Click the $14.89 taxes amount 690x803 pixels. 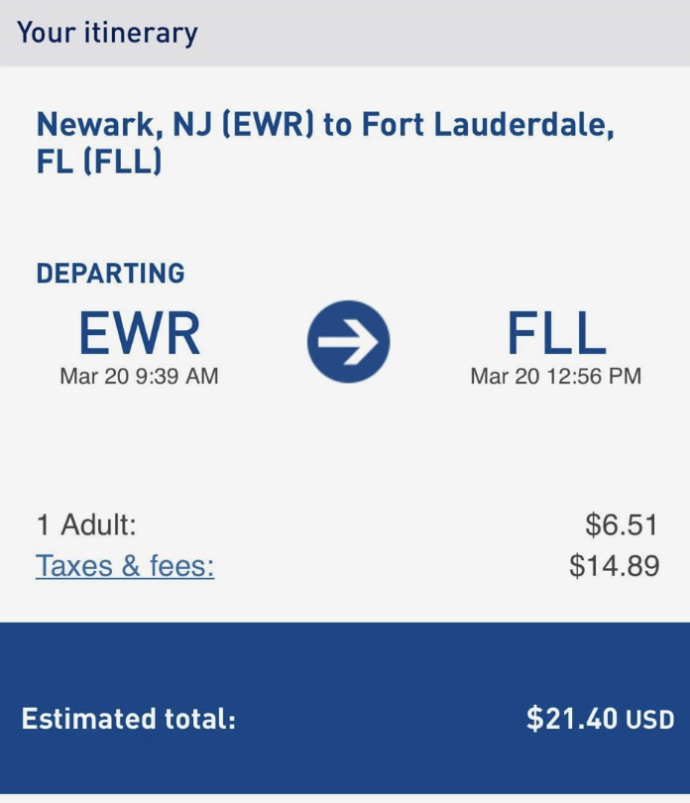point(615,566)
